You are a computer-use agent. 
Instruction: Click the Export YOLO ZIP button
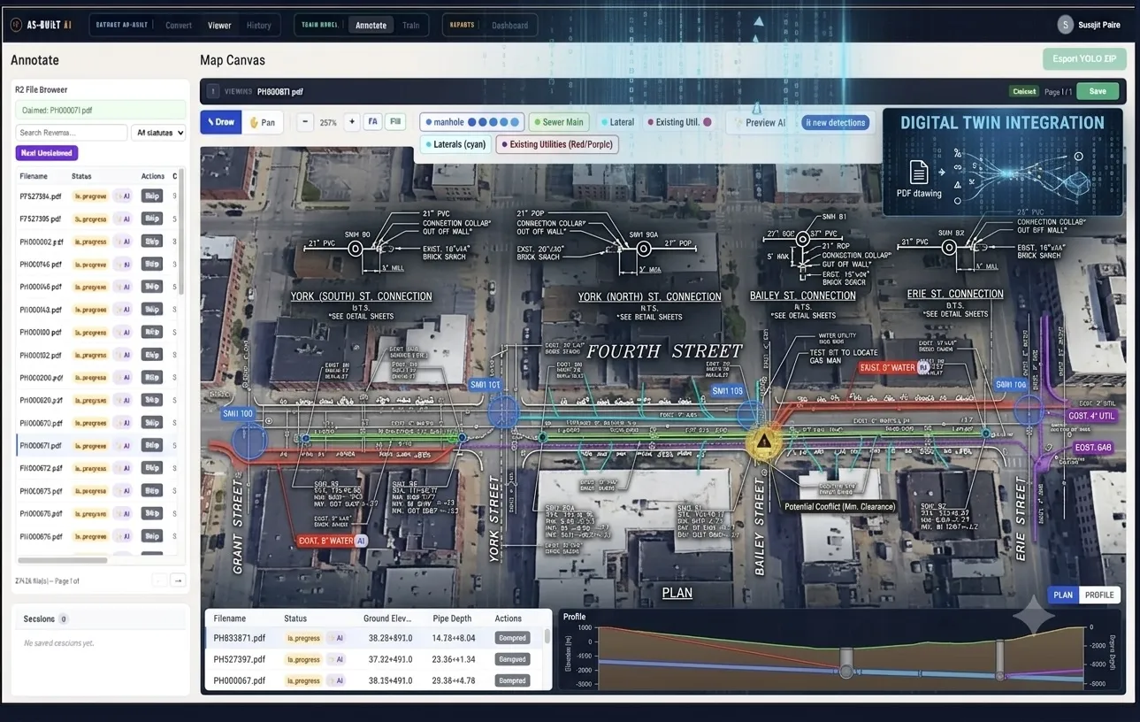[1084, 59]
